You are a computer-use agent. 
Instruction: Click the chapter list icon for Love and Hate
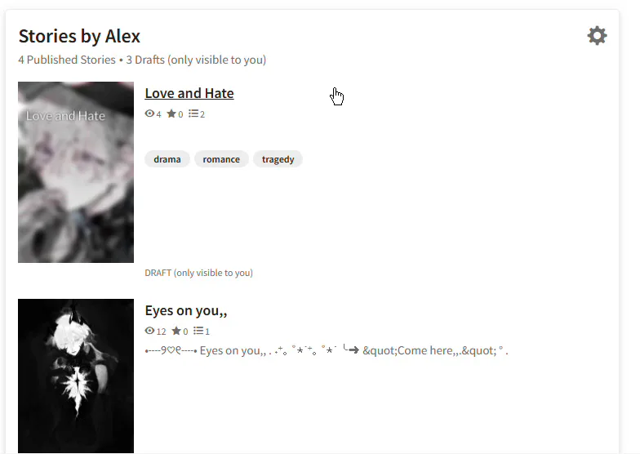coord(193,113)
